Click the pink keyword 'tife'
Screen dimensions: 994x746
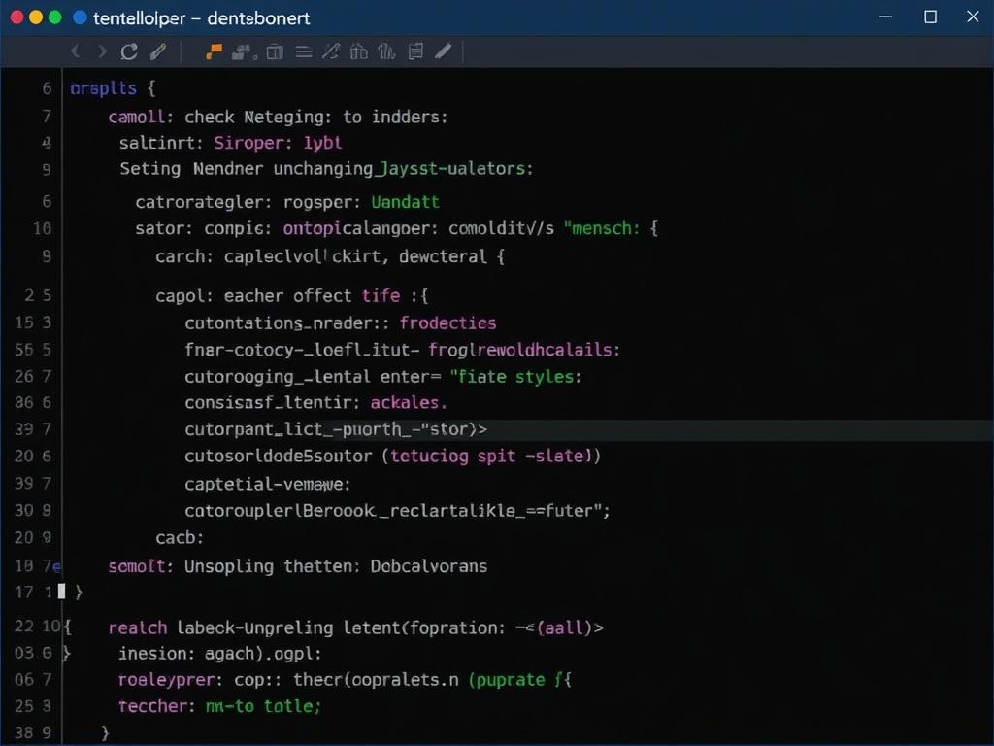(x=381, y=296)
